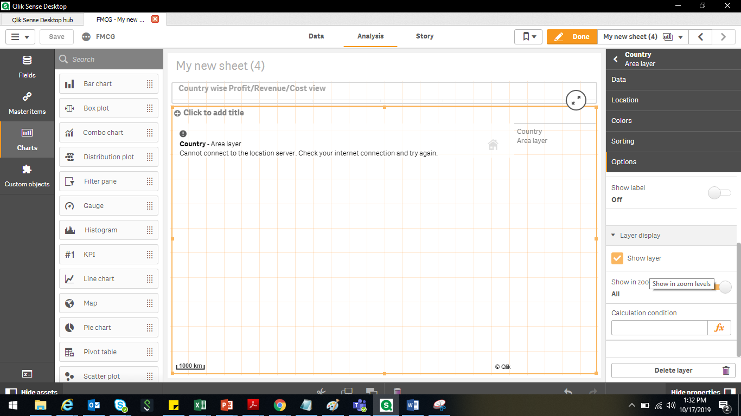This screenshot has height=416, width=741.
Task: Expand the Sorting properties section
Action: (x=673, y=141)
